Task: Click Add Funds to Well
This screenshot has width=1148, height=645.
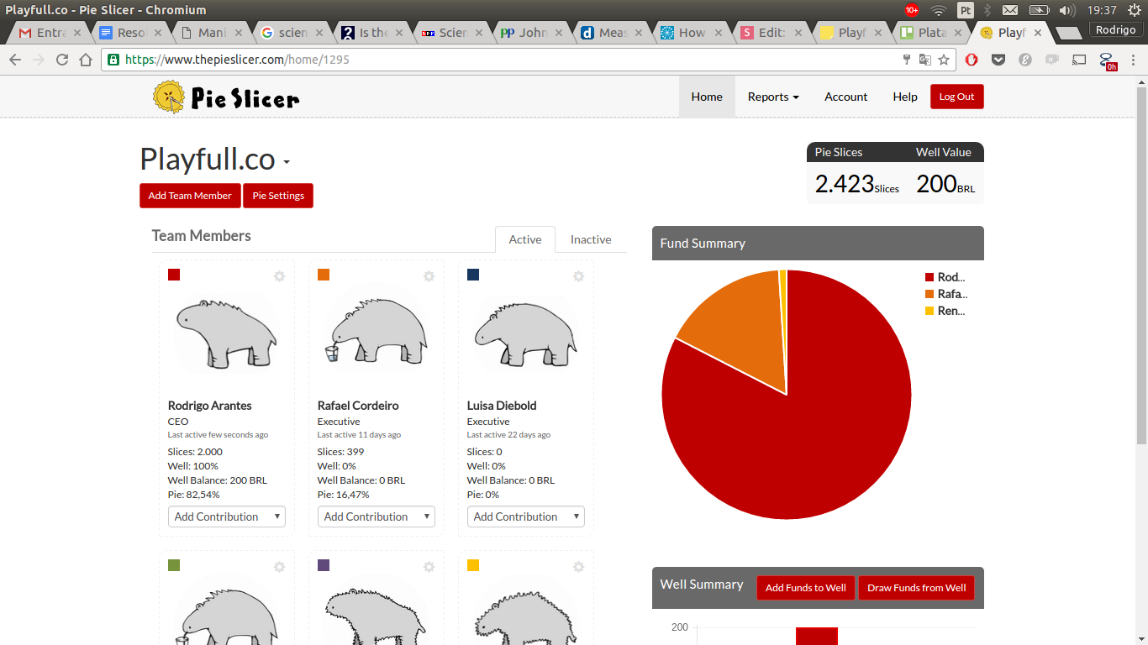Action: 806,588
